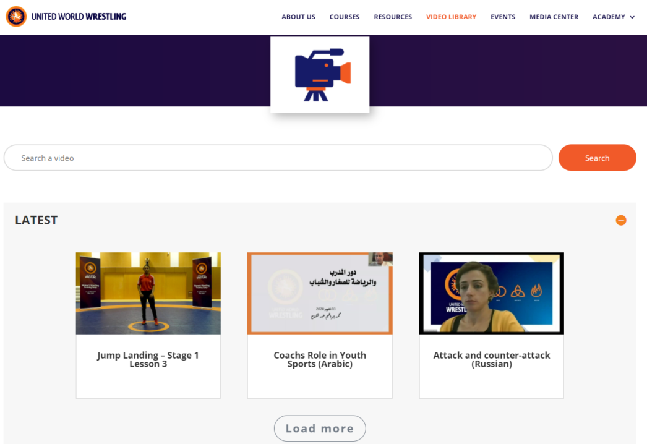Open Coachs Role in Youth Sports thumbnail
The height and width of the screenshot is (444, 647).
(x=320, y=293)
